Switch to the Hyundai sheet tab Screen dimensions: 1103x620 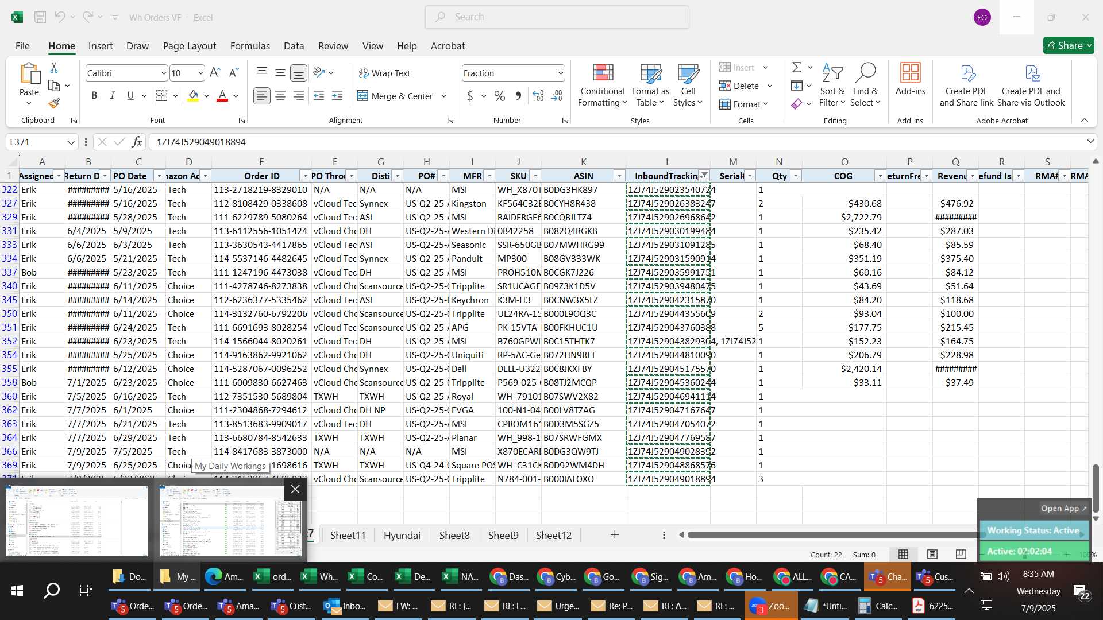(402, 535)
